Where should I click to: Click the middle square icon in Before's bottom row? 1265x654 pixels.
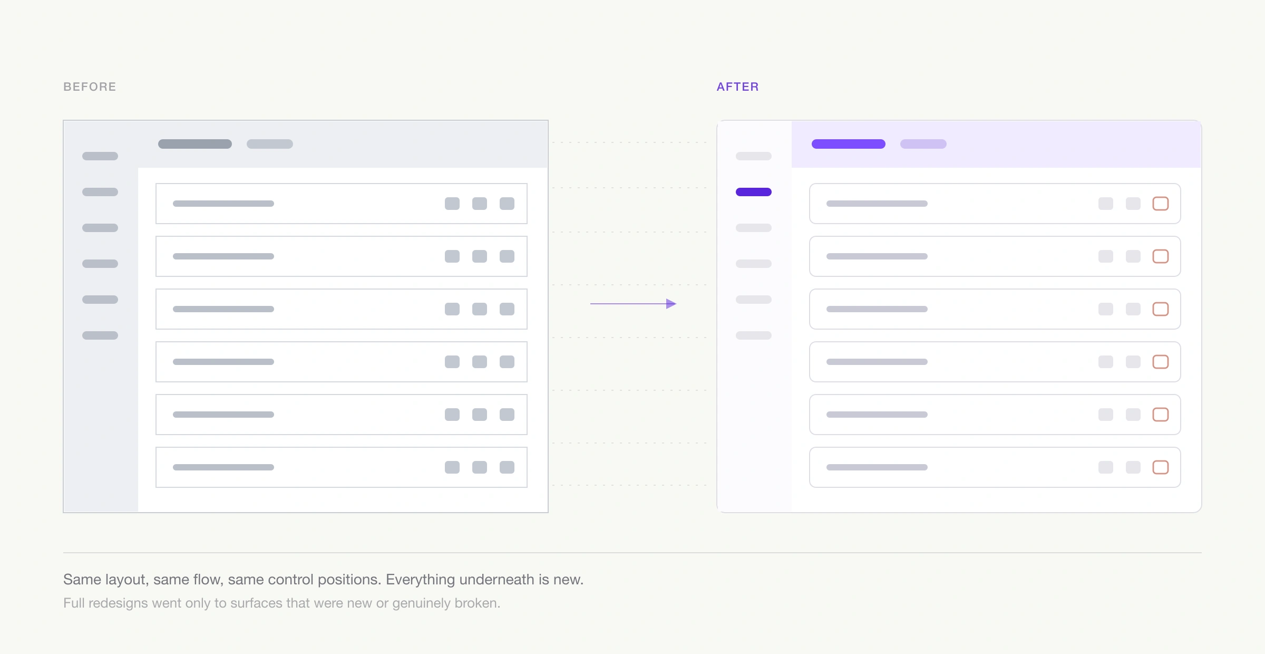pos(480,467)
